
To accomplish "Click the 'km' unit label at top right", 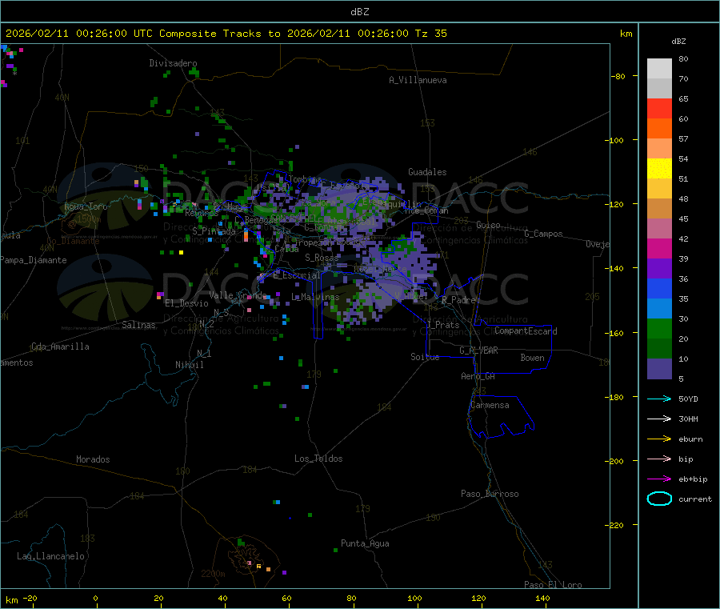I will pyautogui.click(x=626, y=34).
